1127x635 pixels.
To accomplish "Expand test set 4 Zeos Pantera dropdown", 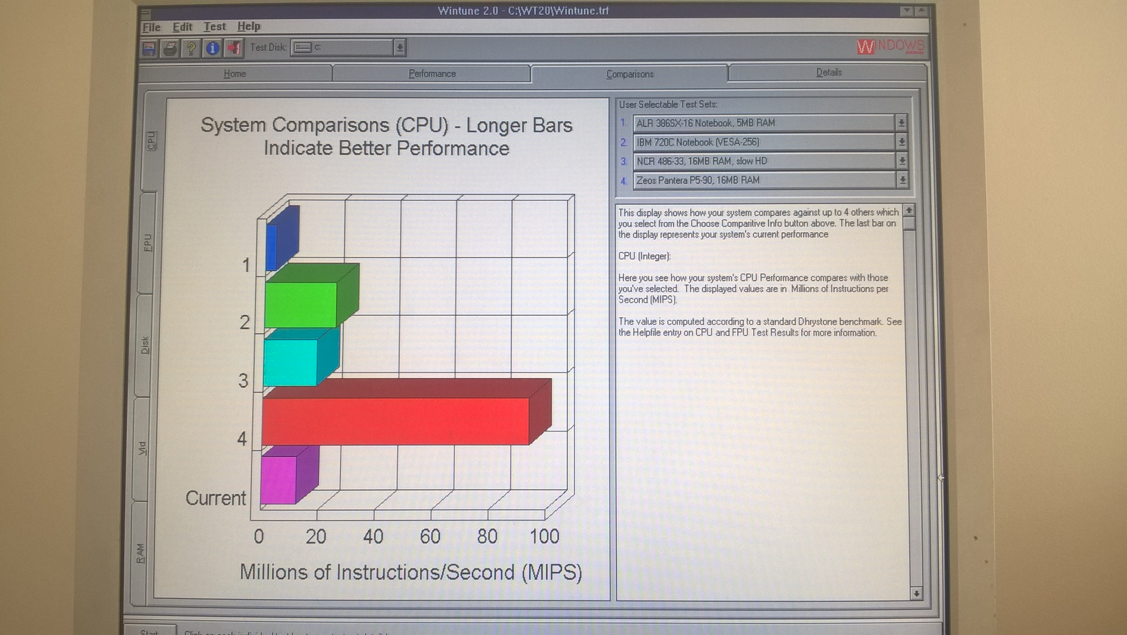I will [x=903, y=180].
